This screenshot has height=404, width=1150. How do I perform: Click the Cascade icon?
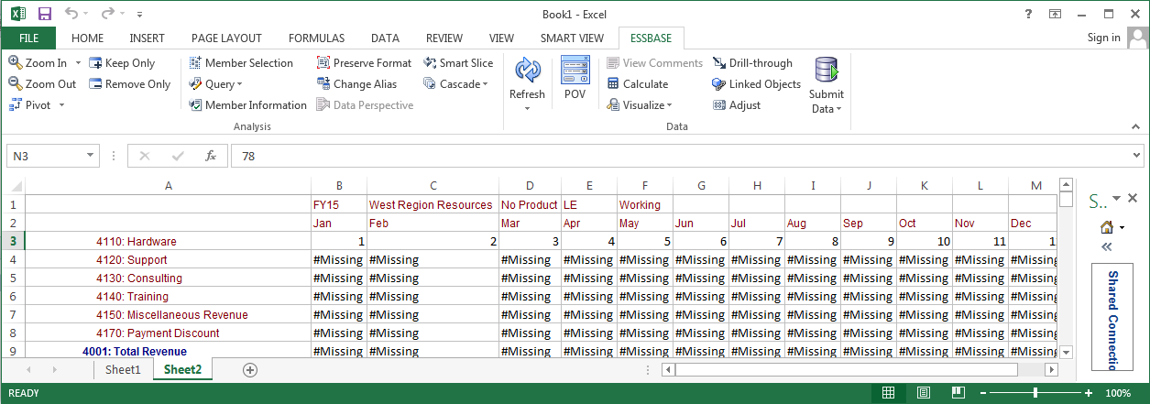click(430, 84)
